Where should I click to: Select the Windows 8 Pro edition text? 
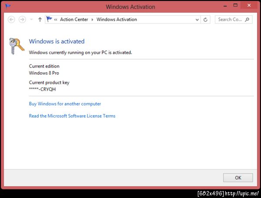(44, 73)
